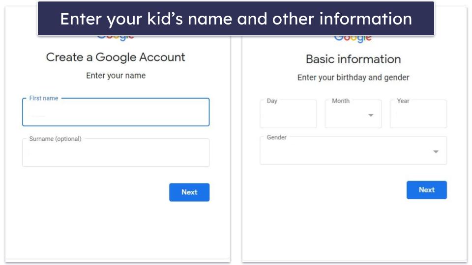The width and height of the screenshot is (472, 265).
Task: Click "Enter your birthday and gender" subtitle
Action: click(x=353, y=78)
